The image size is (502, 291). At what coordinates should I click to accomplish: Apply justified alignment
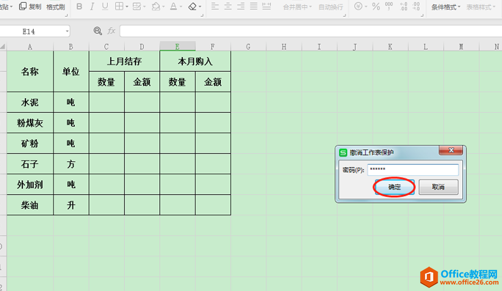254,6
